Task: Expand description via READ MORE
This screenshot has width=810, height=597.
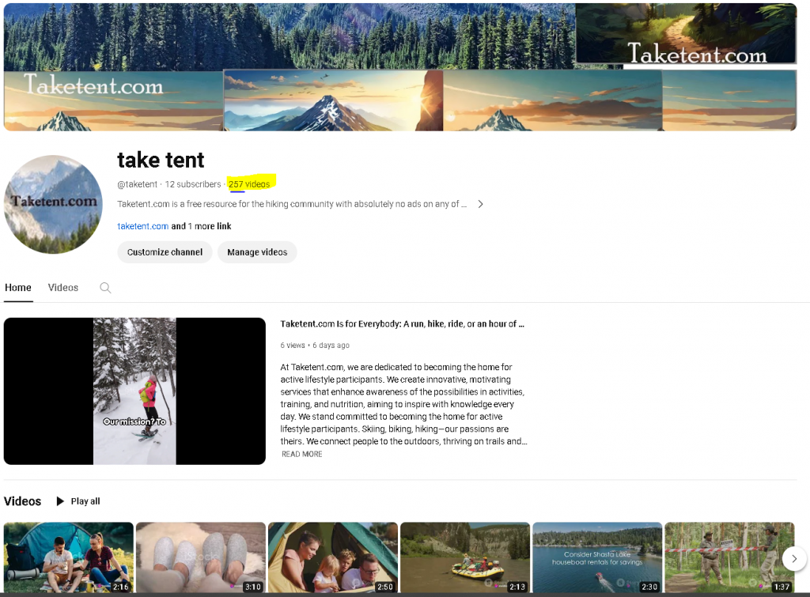Action: pyautogui.click(x=301, y=454)
